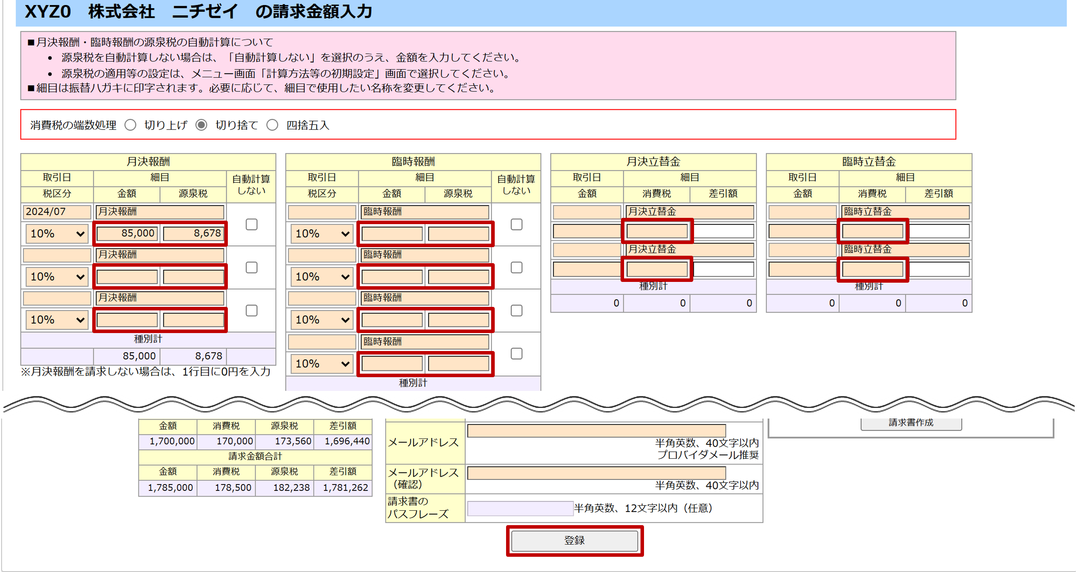
Task: Open first 臨時報酬 tax rate 10% dropdown
Action: [x=322, y=233]
